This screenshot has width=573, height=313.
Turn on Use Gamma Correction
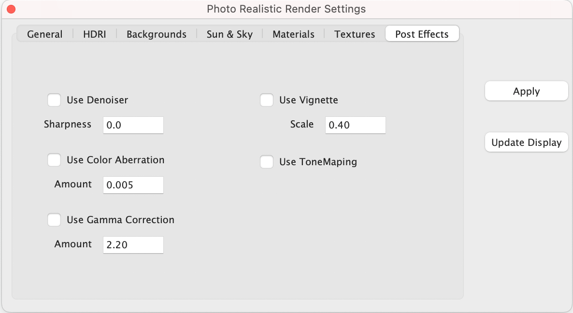coord(54,220)
